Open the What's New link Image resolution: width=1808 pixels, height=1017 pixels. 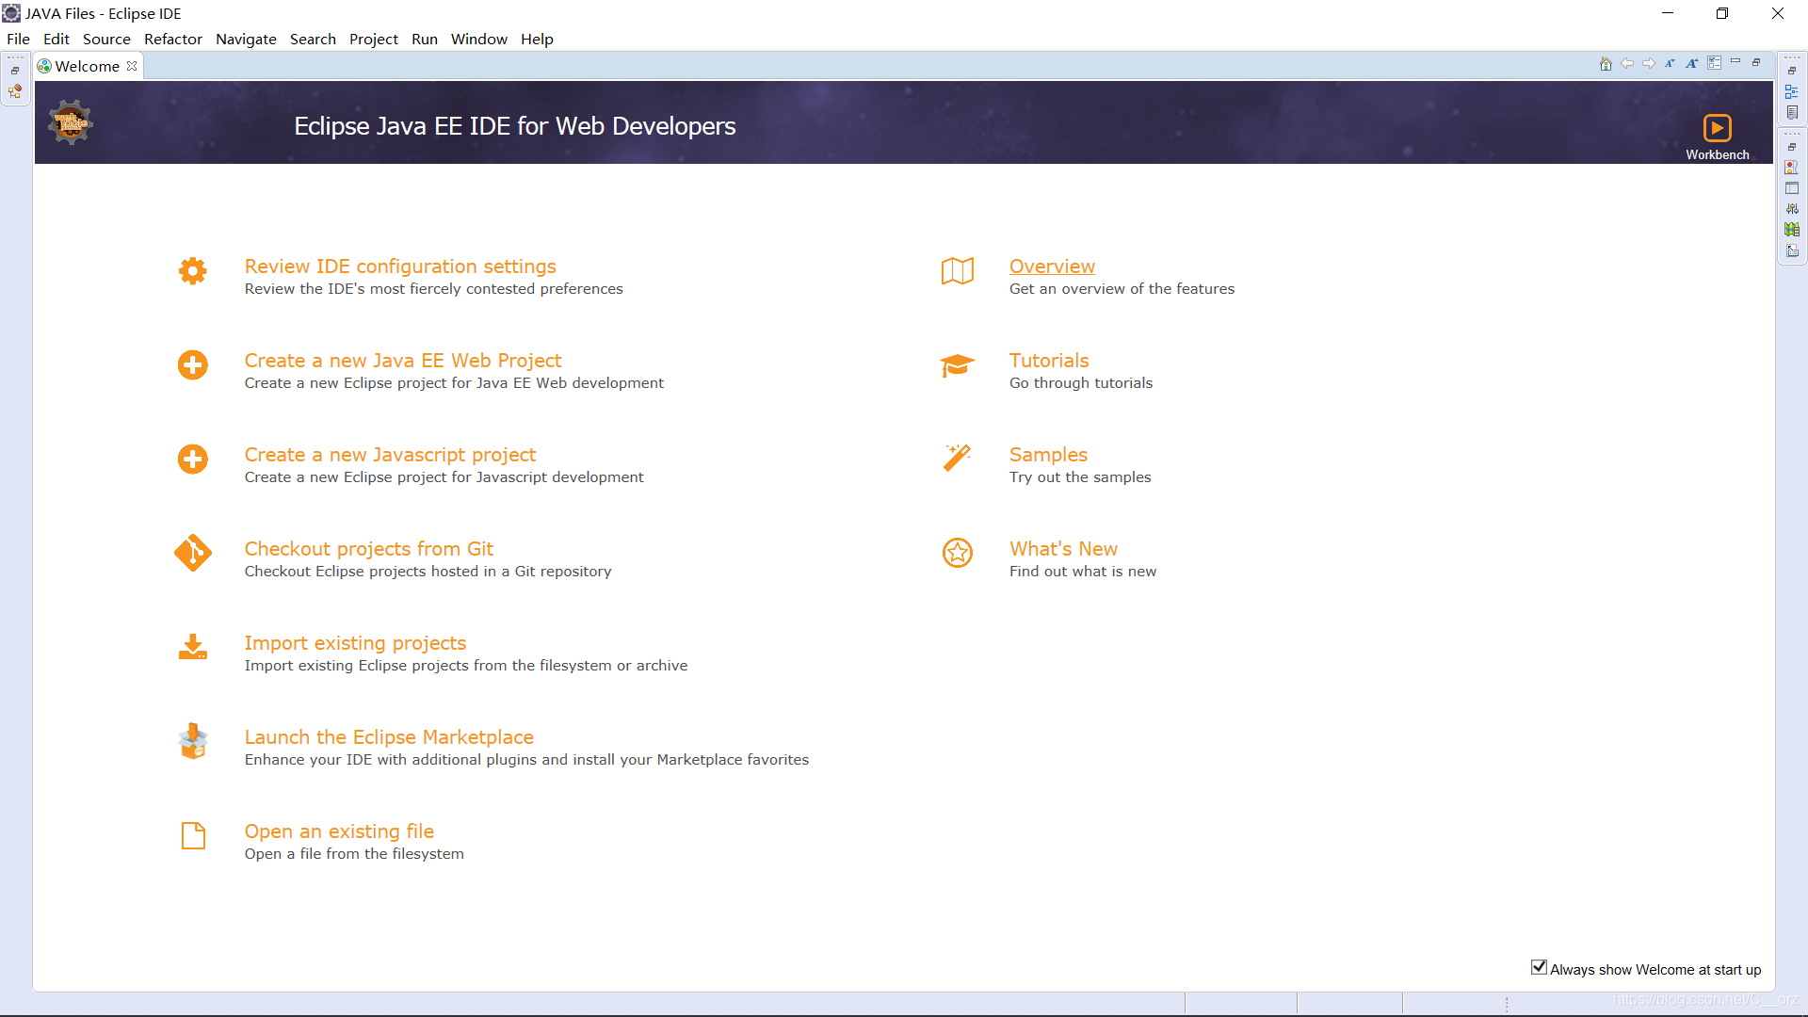tap(1063, 549)
